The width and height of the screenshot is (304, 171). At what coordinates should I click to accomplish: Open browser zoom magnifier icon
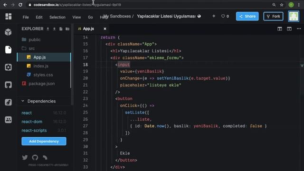pyautogui.click(x=274, y=5)
